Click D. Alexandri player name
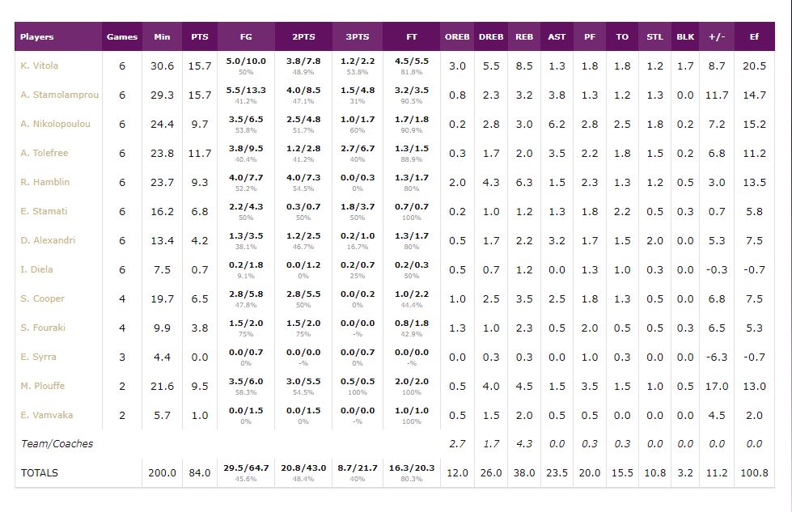This screenshot has height=512, width=792. (x=49, y=240)
